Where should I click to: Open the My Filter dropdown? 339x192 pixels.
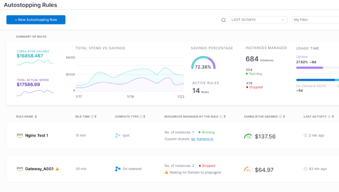click(315, 20)
